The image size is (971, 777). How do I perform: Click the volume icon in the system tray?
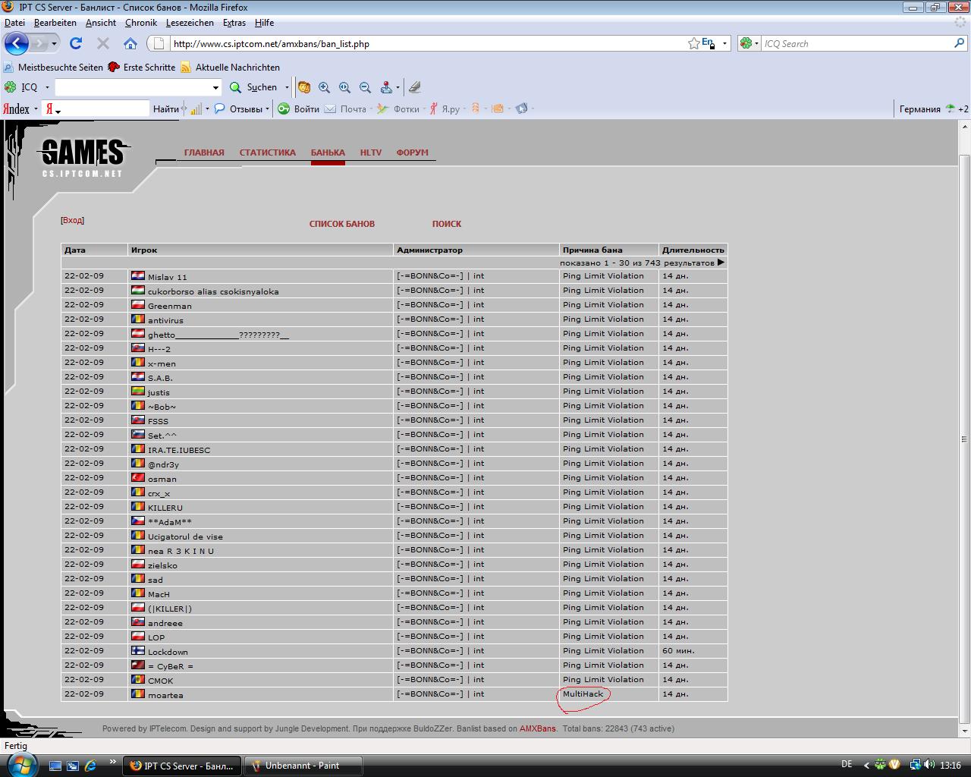[930, 765]
